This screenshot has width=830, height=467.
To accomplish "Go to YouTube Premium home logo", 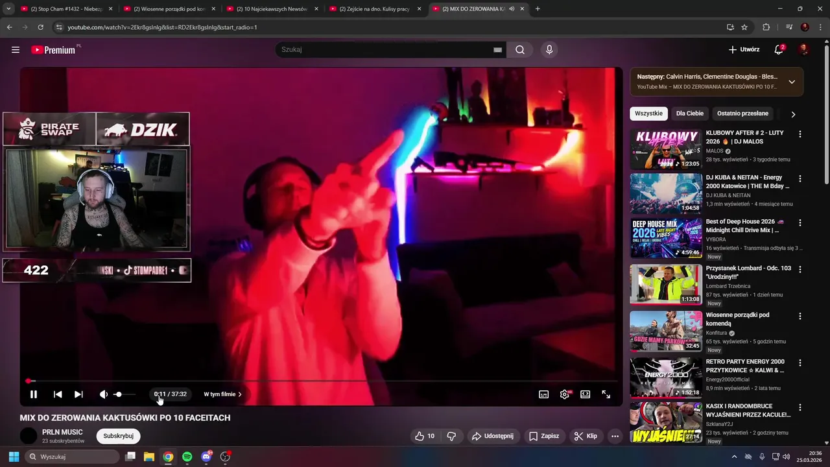I will [53, 50].
